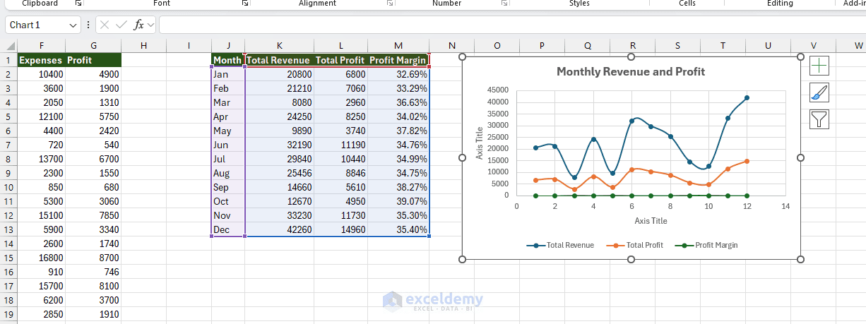
Task: Click the Total Profit legend entry
Action: 636,245
